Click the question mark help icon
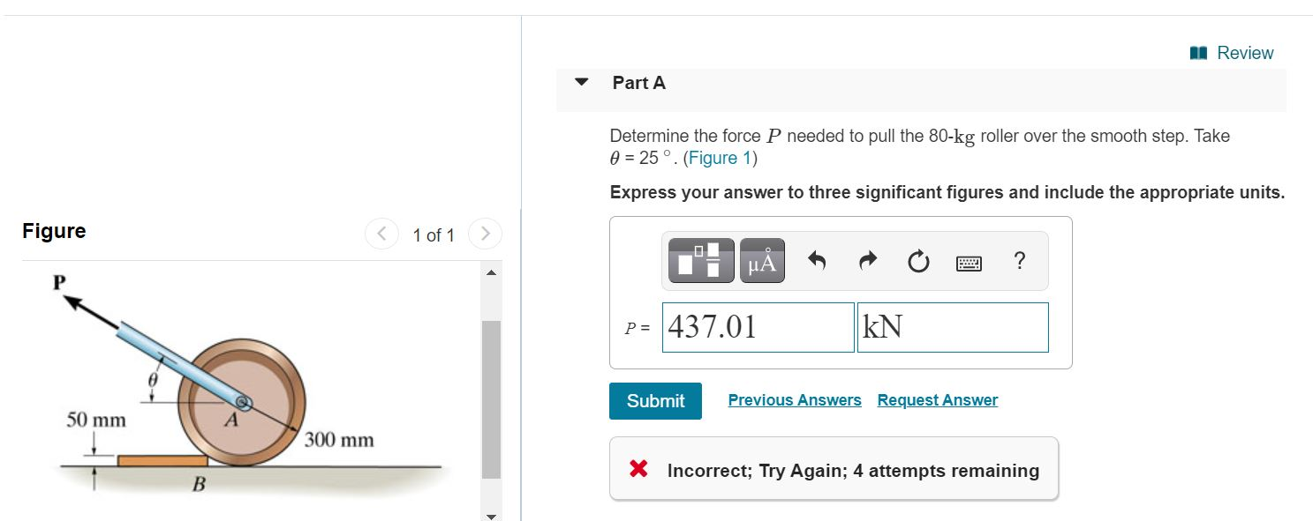 [1019, 259]
